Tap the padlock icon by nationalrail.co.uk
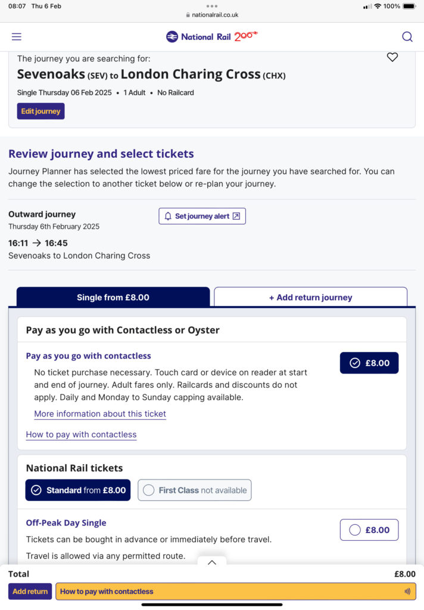The height and width of the screenshot is (610, 424). [x=188, y=15]
